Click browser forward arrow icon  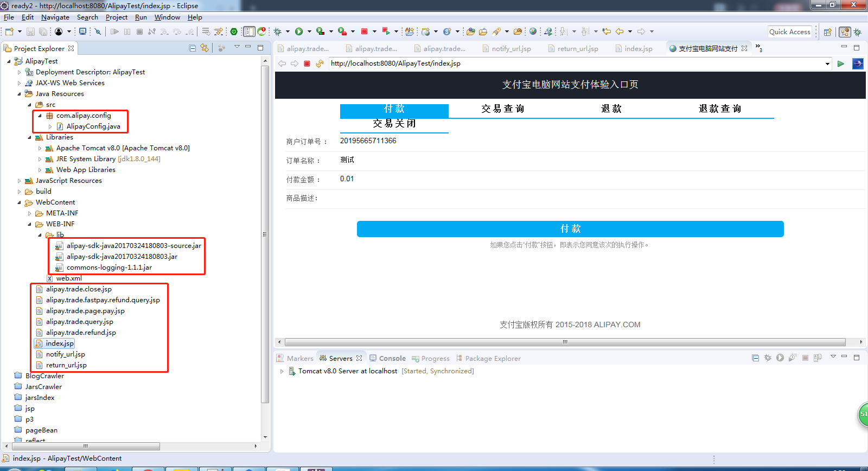tap(295, 63)
